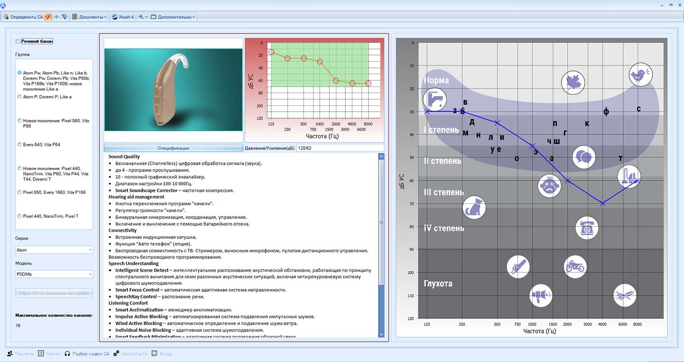Select the Every 640; Vita P64 group
This screenshot has height=362, width=684.
(19, 144)
